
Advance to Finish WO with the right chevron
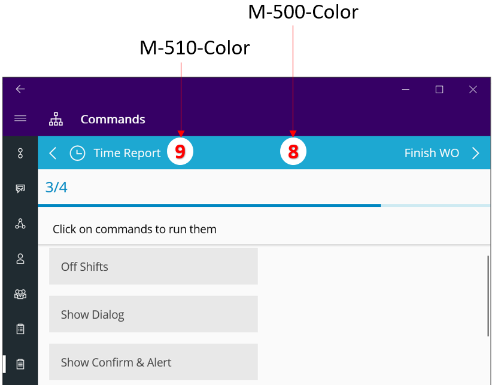(x=475, y=153)
